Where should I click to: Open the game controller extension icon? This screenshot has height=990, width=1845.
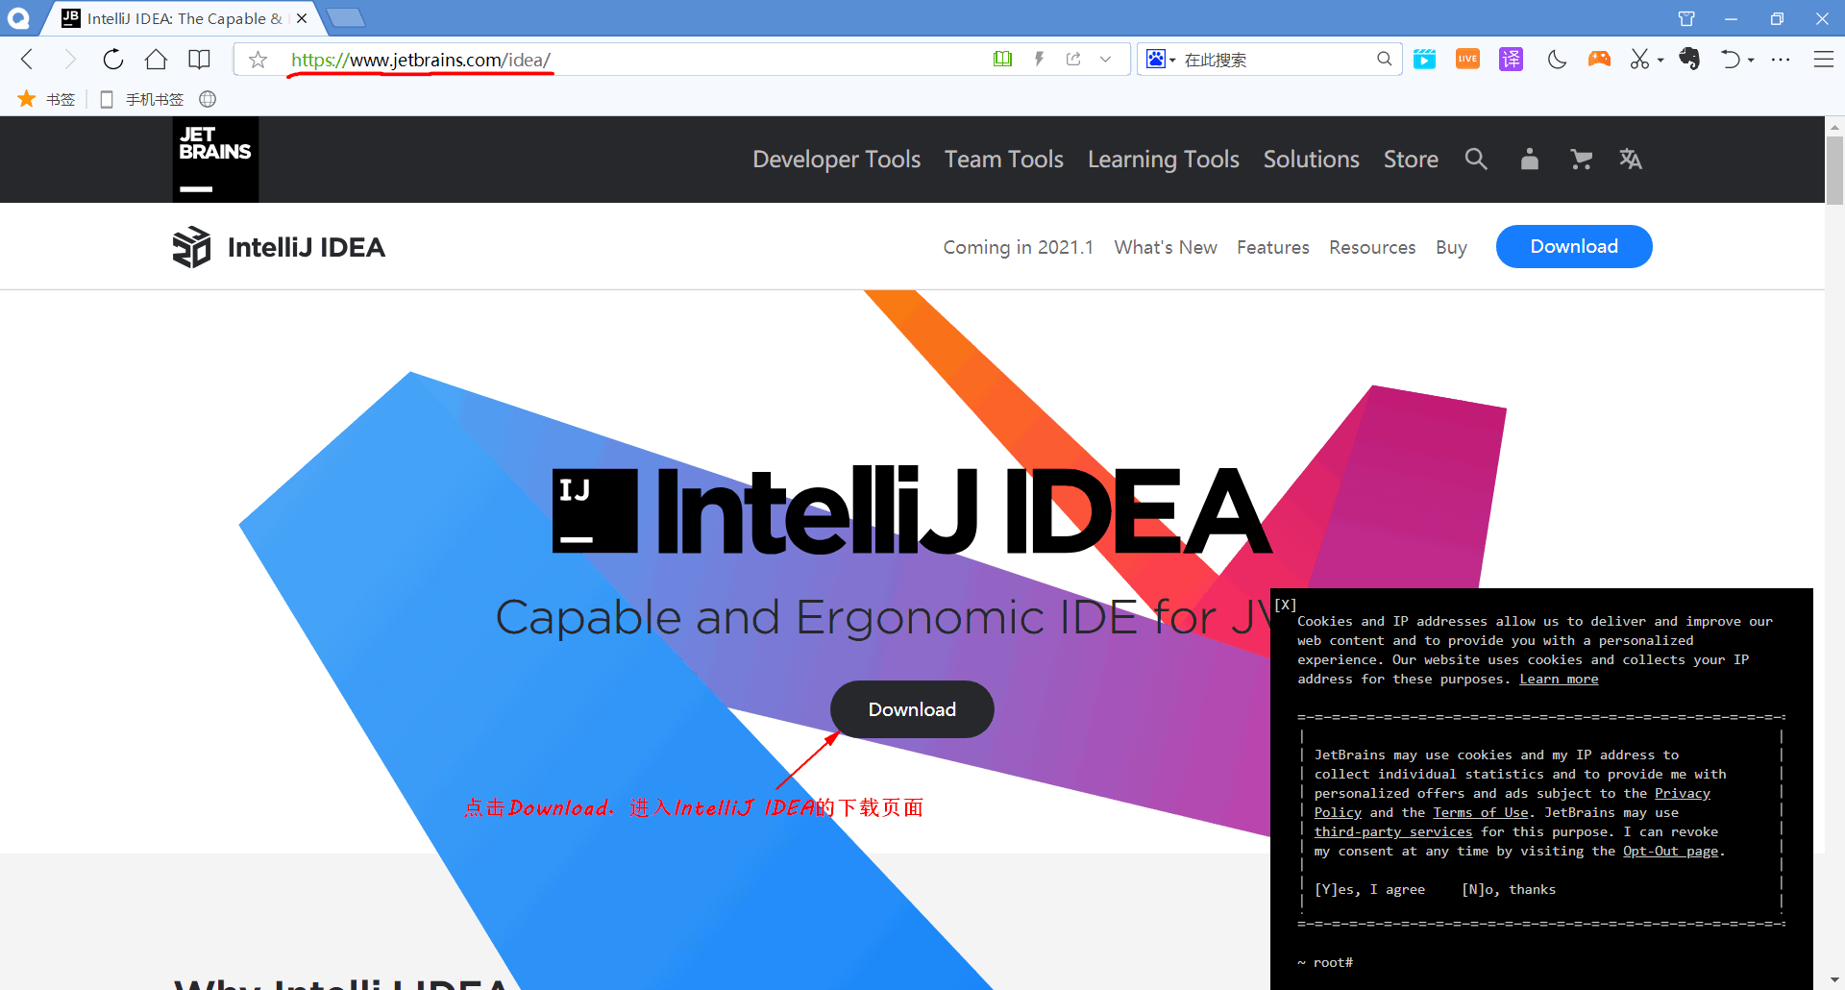click(x=1599, y=60)
